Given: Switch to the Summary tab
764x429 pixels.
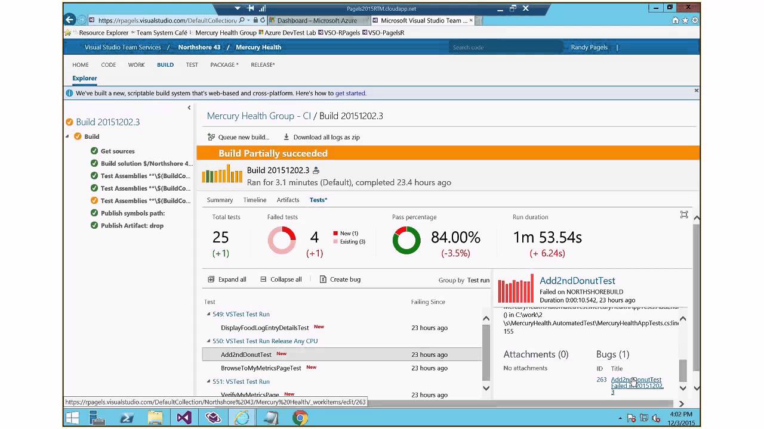Looking at the screenshot, I should [220, 200].
